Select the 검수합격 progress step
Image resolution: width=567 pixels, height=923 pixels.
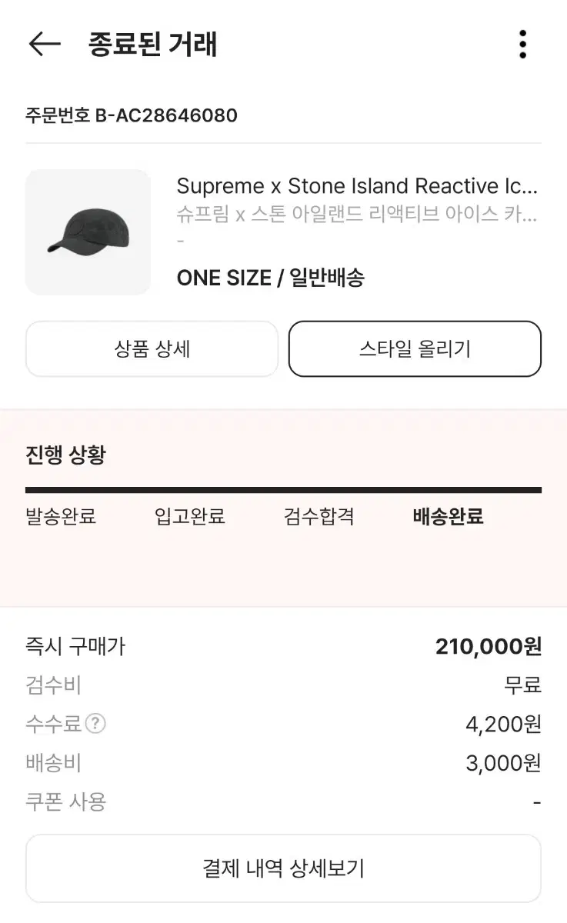[x=319, y=516]
